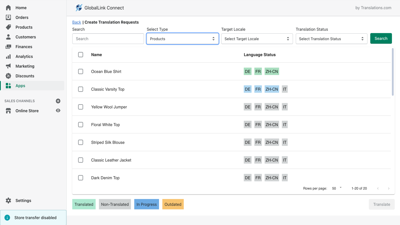Click the DE badge for Ocean Blue Shirt

(x=247, y=71)
